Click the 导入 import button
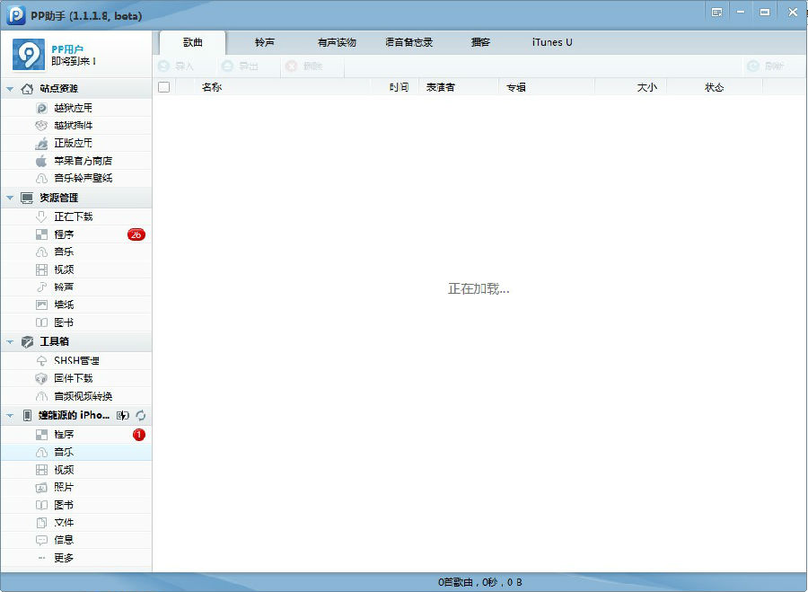Viewport: 808px width, 592px height. point(176,66)
